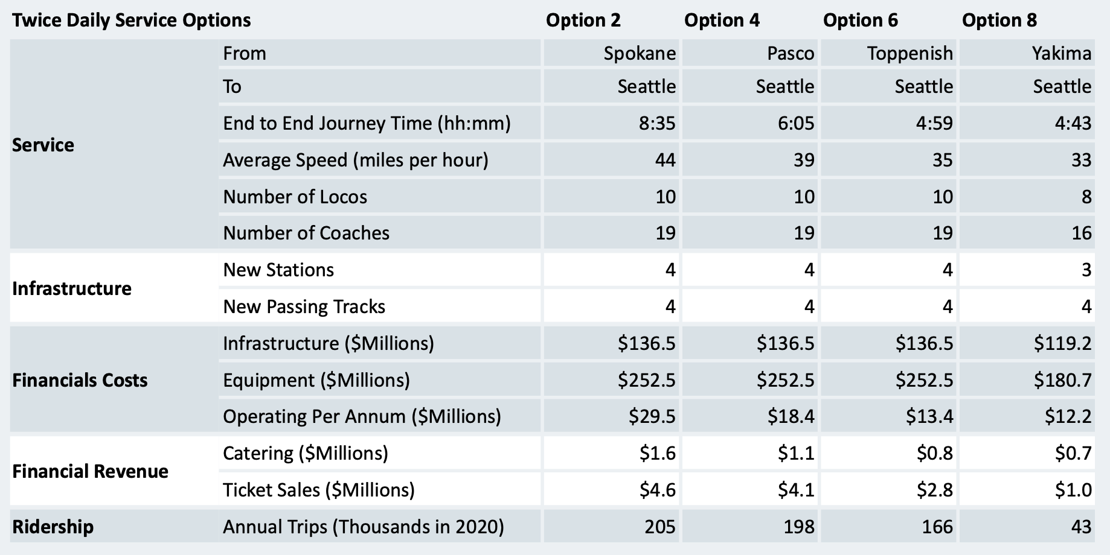
Task: Select the Ticket Sales row label
Action: (318, 490)
